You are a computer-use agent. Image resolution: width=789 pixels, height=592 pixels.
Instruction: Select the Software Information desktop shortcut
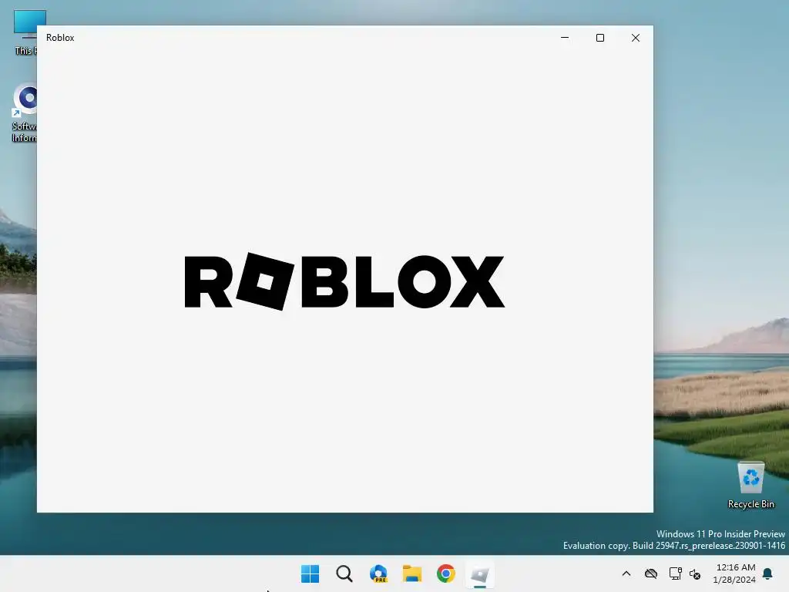(x=24, y=113)
